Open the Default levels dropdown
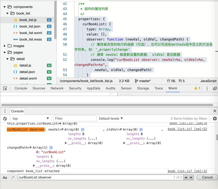Screen dimensions: 218x189 pyautogui.click(x=111, y=119)
